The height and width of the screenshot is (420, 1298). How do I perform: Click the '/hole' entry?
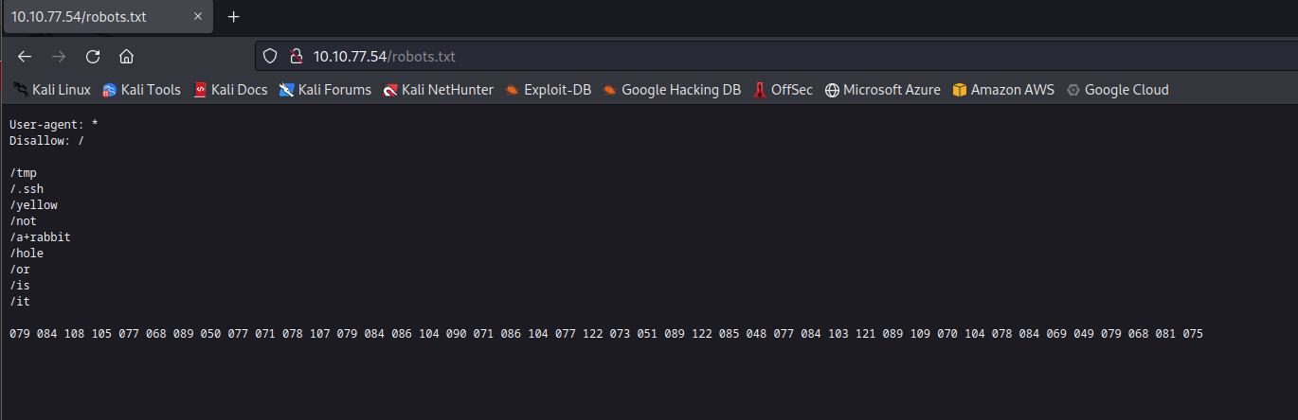pyautogui.click(x=27, y=253)
